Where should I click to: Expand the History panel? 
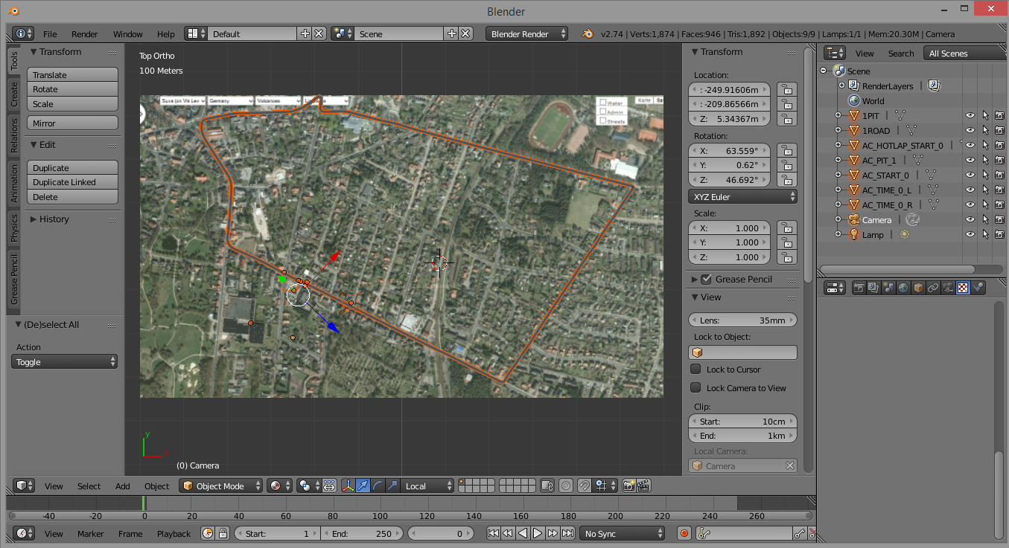34,219
